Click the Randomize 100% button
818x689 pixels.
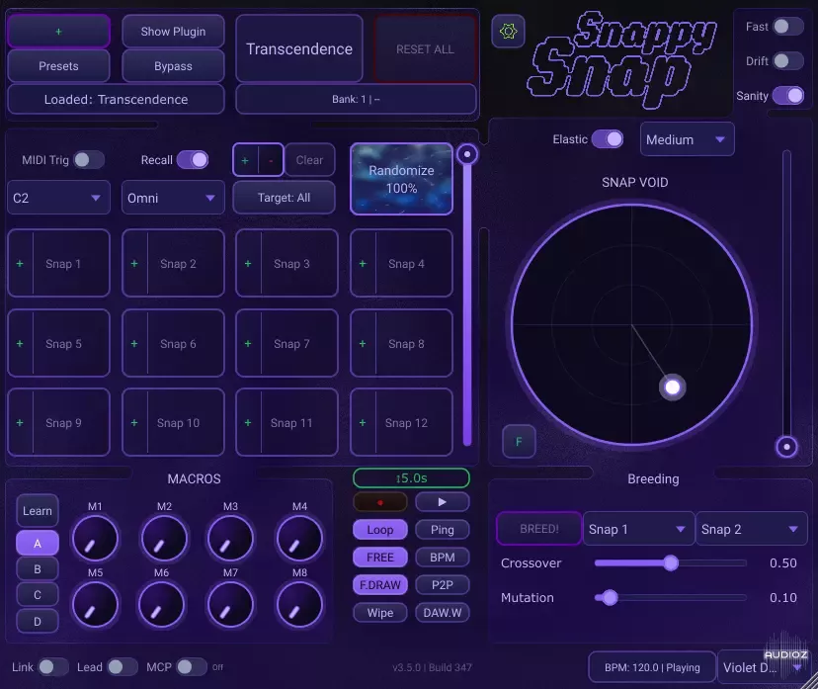tap(401, 179)
